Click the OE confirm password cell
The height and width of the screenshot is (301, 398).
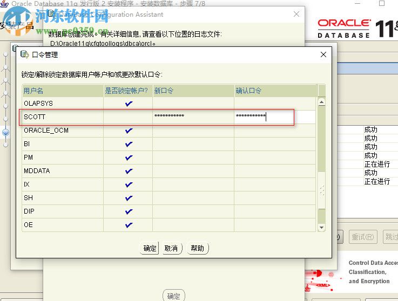coord(275,225)
